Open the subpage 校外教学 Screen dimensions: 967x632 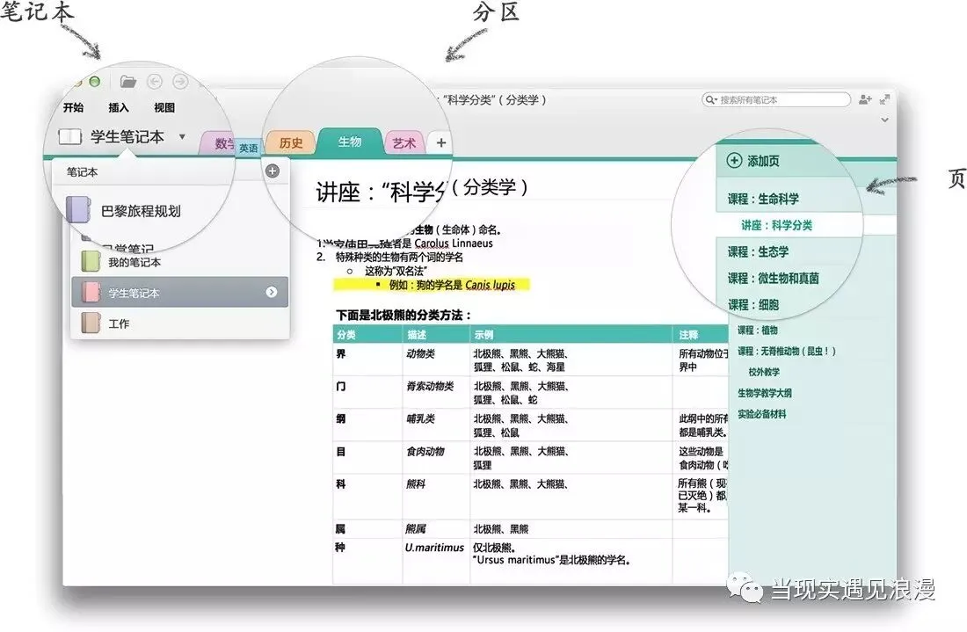[x=764, y=372]
